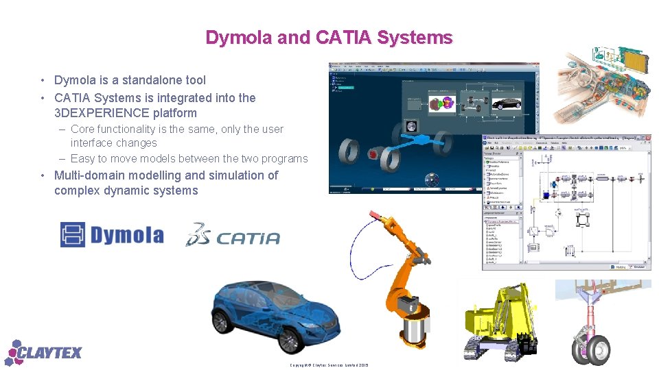The width and height of the screenshot is (659, 370).
Task: Select the slide title 'Dymola and CATIA Systems'
Action: pos(329,37)
